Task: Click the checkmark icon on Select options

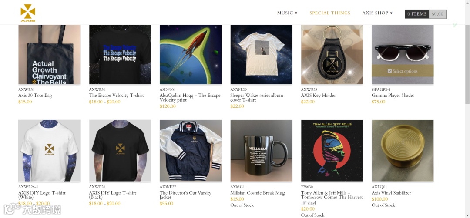Action: 389,71
